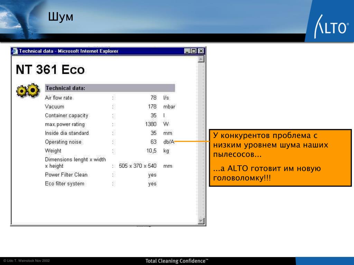The width and height of the screenshot is (354, 265).
Task: Click the 'Inside dia standard' label
Action: [x=67, y=133]
